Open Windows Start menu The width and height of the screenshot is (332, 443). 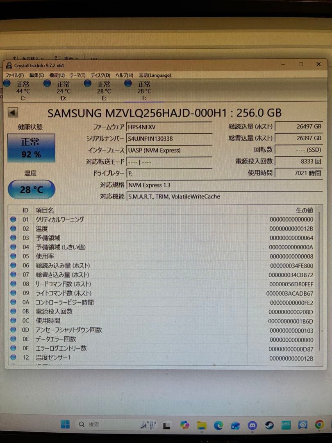click(x=65, y=424)
